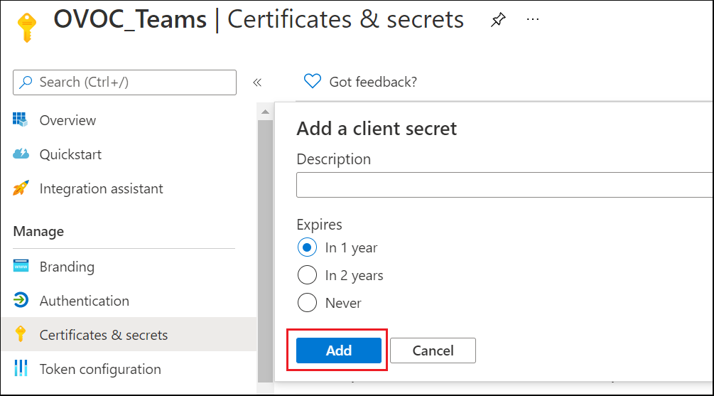The width and height of the screenshot is (714, 396).
Task: Open the more options ellipsis menu
Action: (x=533, y=19)
